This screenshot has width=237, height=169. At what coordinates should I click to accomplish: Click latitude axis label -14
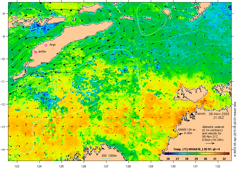tap(3, 149)
